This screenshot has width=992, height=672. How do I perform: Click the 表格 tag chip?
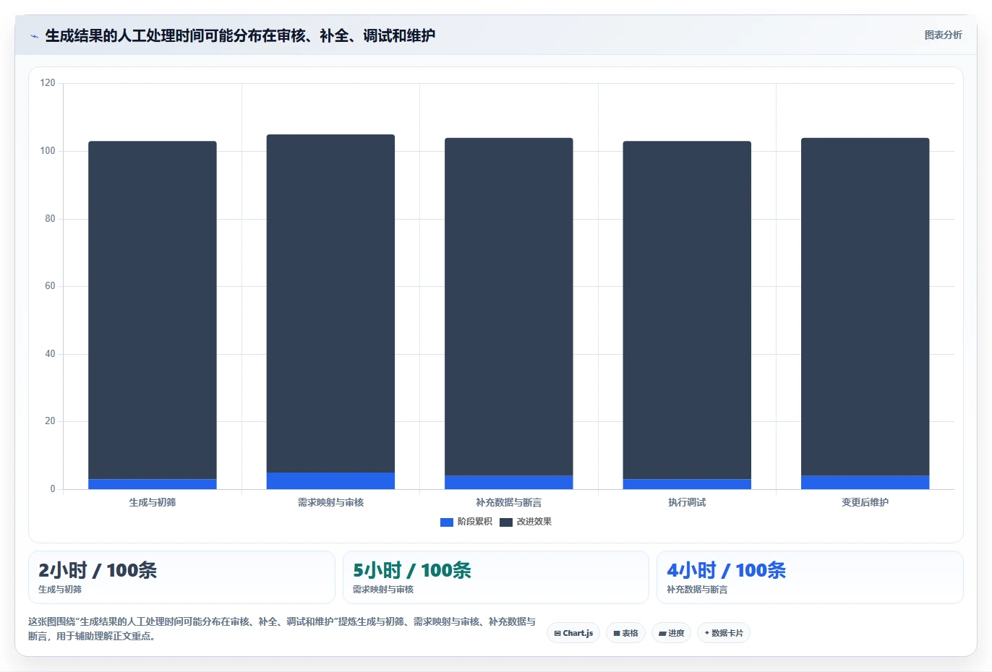tap(626, 633)
